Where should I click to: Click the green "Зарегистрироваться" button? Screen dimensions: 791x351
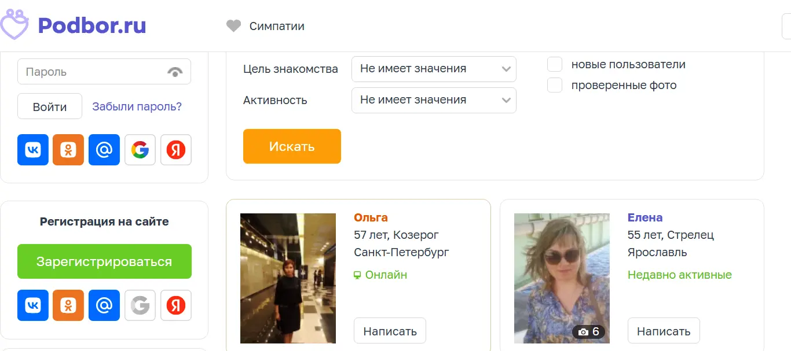point(104,261)
